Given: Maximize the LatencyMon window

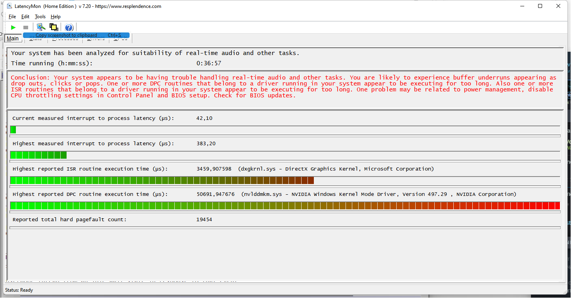Looking at the screenshot, I should pos(540,6).
